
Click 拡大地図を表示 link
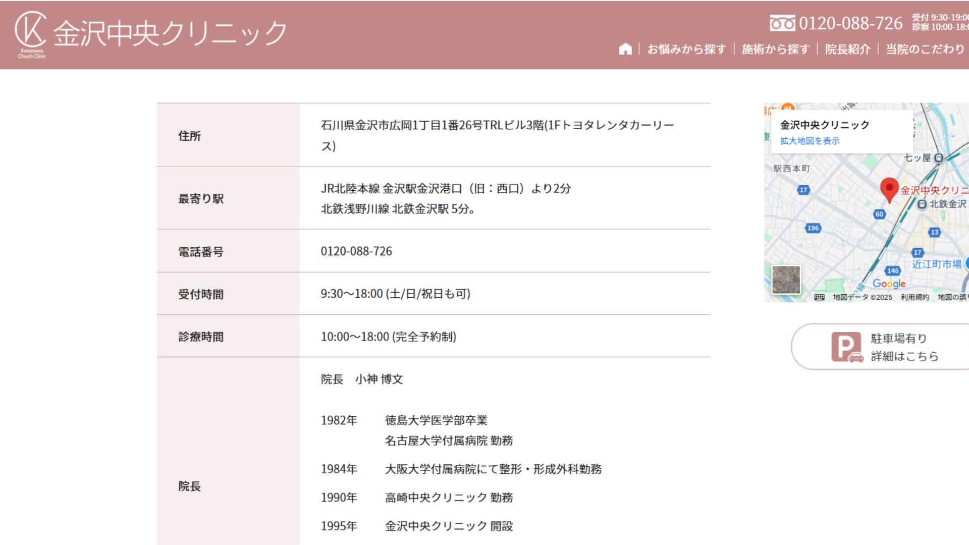pyautogui.click(x=810, y=141)
